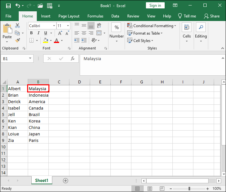
Task: Open the Name Box dropdown arrow
Action: 30,59
